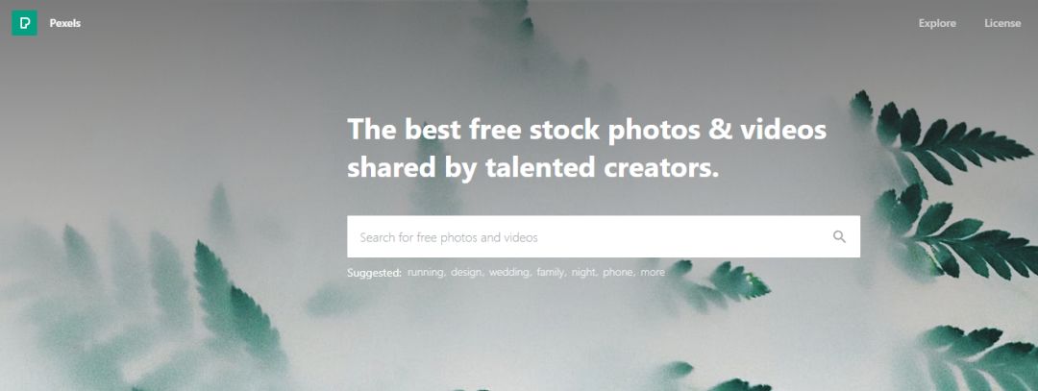
Task: Open the Pexels brand name link
Action: click(65, 23)
